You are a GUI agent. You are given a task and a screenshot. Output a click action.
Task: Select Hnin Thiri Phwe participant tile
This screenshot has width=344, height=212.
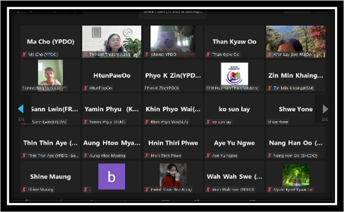(x=173, y=143)
